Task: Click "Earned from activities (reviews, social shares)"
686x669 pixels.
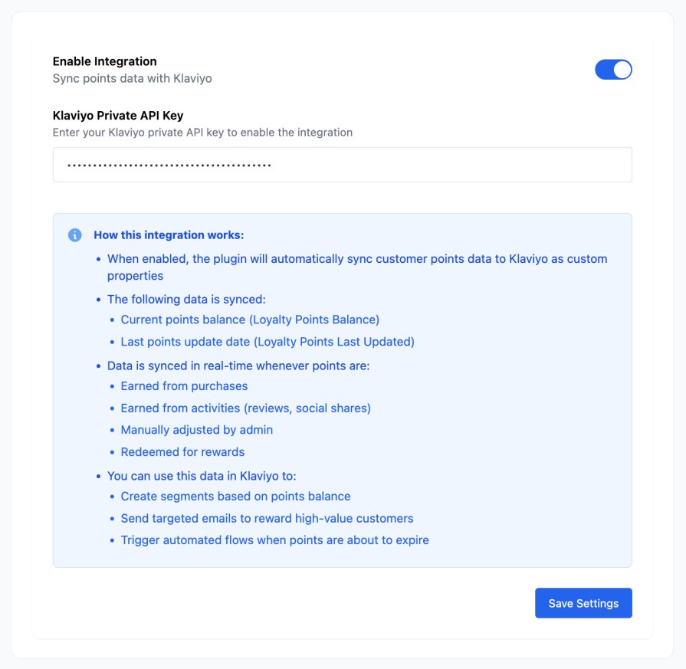Action: [245, 408]
